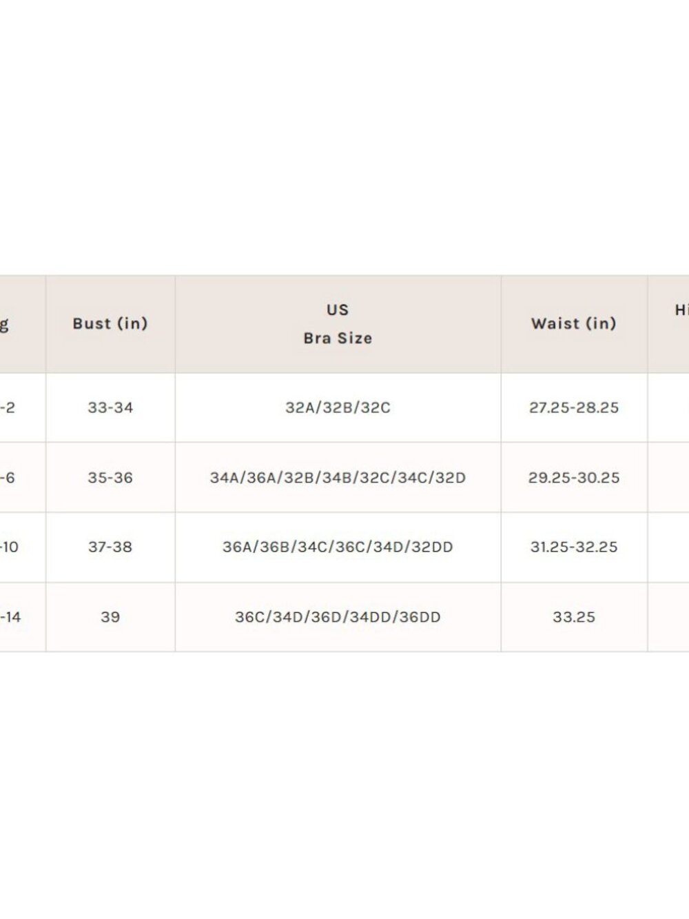This screenshot has height=919, width=689.
Task: Click the 32A/32B/32C bra size cell
Action: [338, 407]
